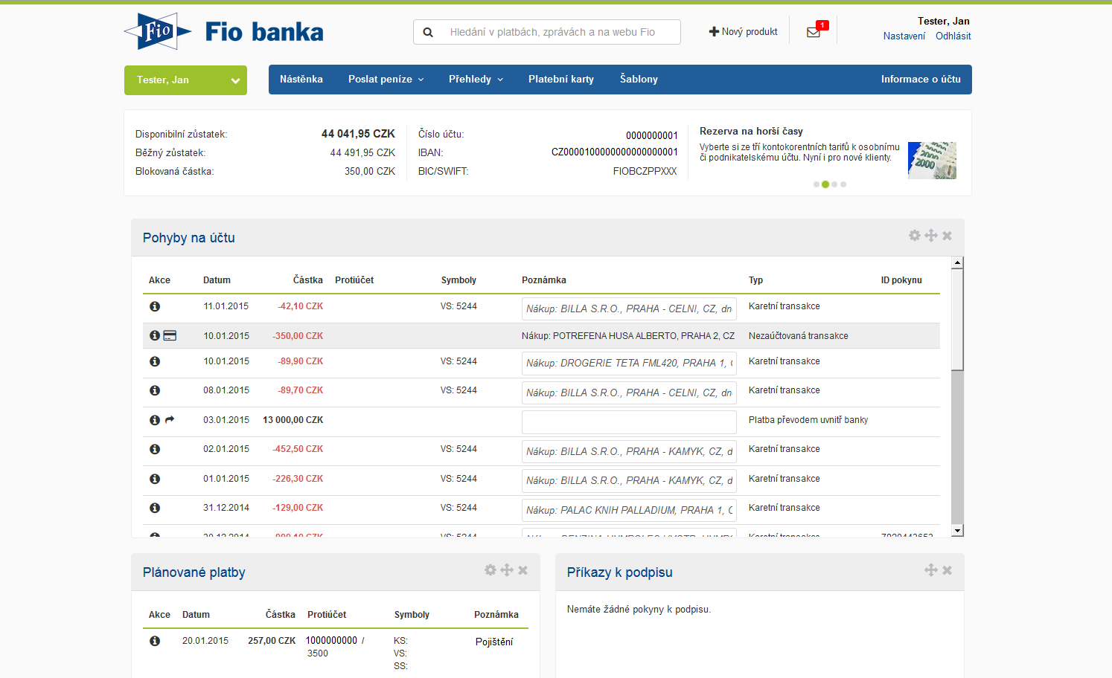Click the search field Hledání v platbách
Image resolution: width=1112 pixels, height=678 pixels.
[x=552, y=32]
